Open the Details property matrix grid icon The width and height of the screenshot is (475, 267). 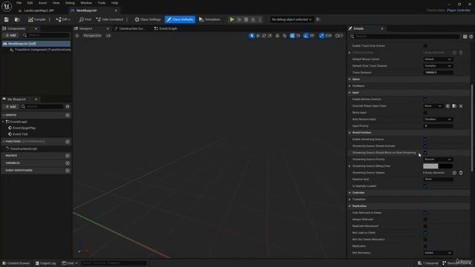point(465,36)
